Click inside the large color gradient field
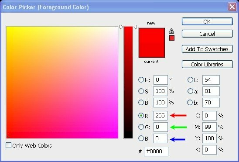 click(62, 83)
